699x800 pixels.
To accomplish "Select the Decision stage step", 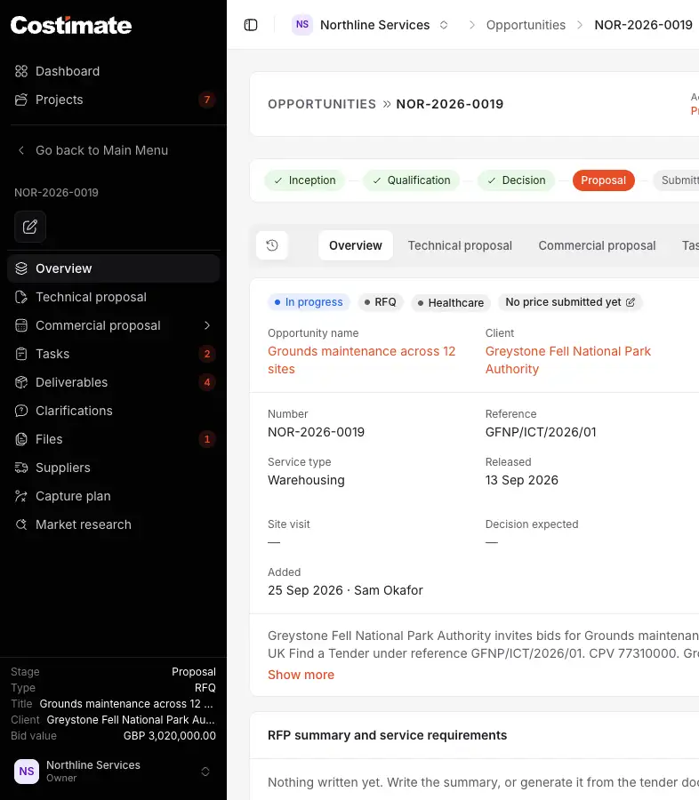I will tap(516, 180).
